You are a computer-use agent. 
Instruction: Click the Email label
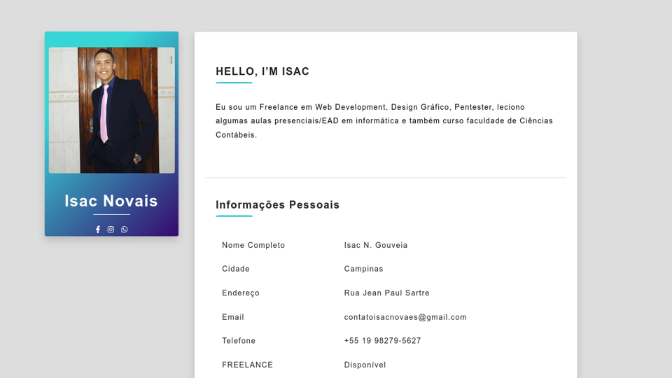(x=233, y=317)
